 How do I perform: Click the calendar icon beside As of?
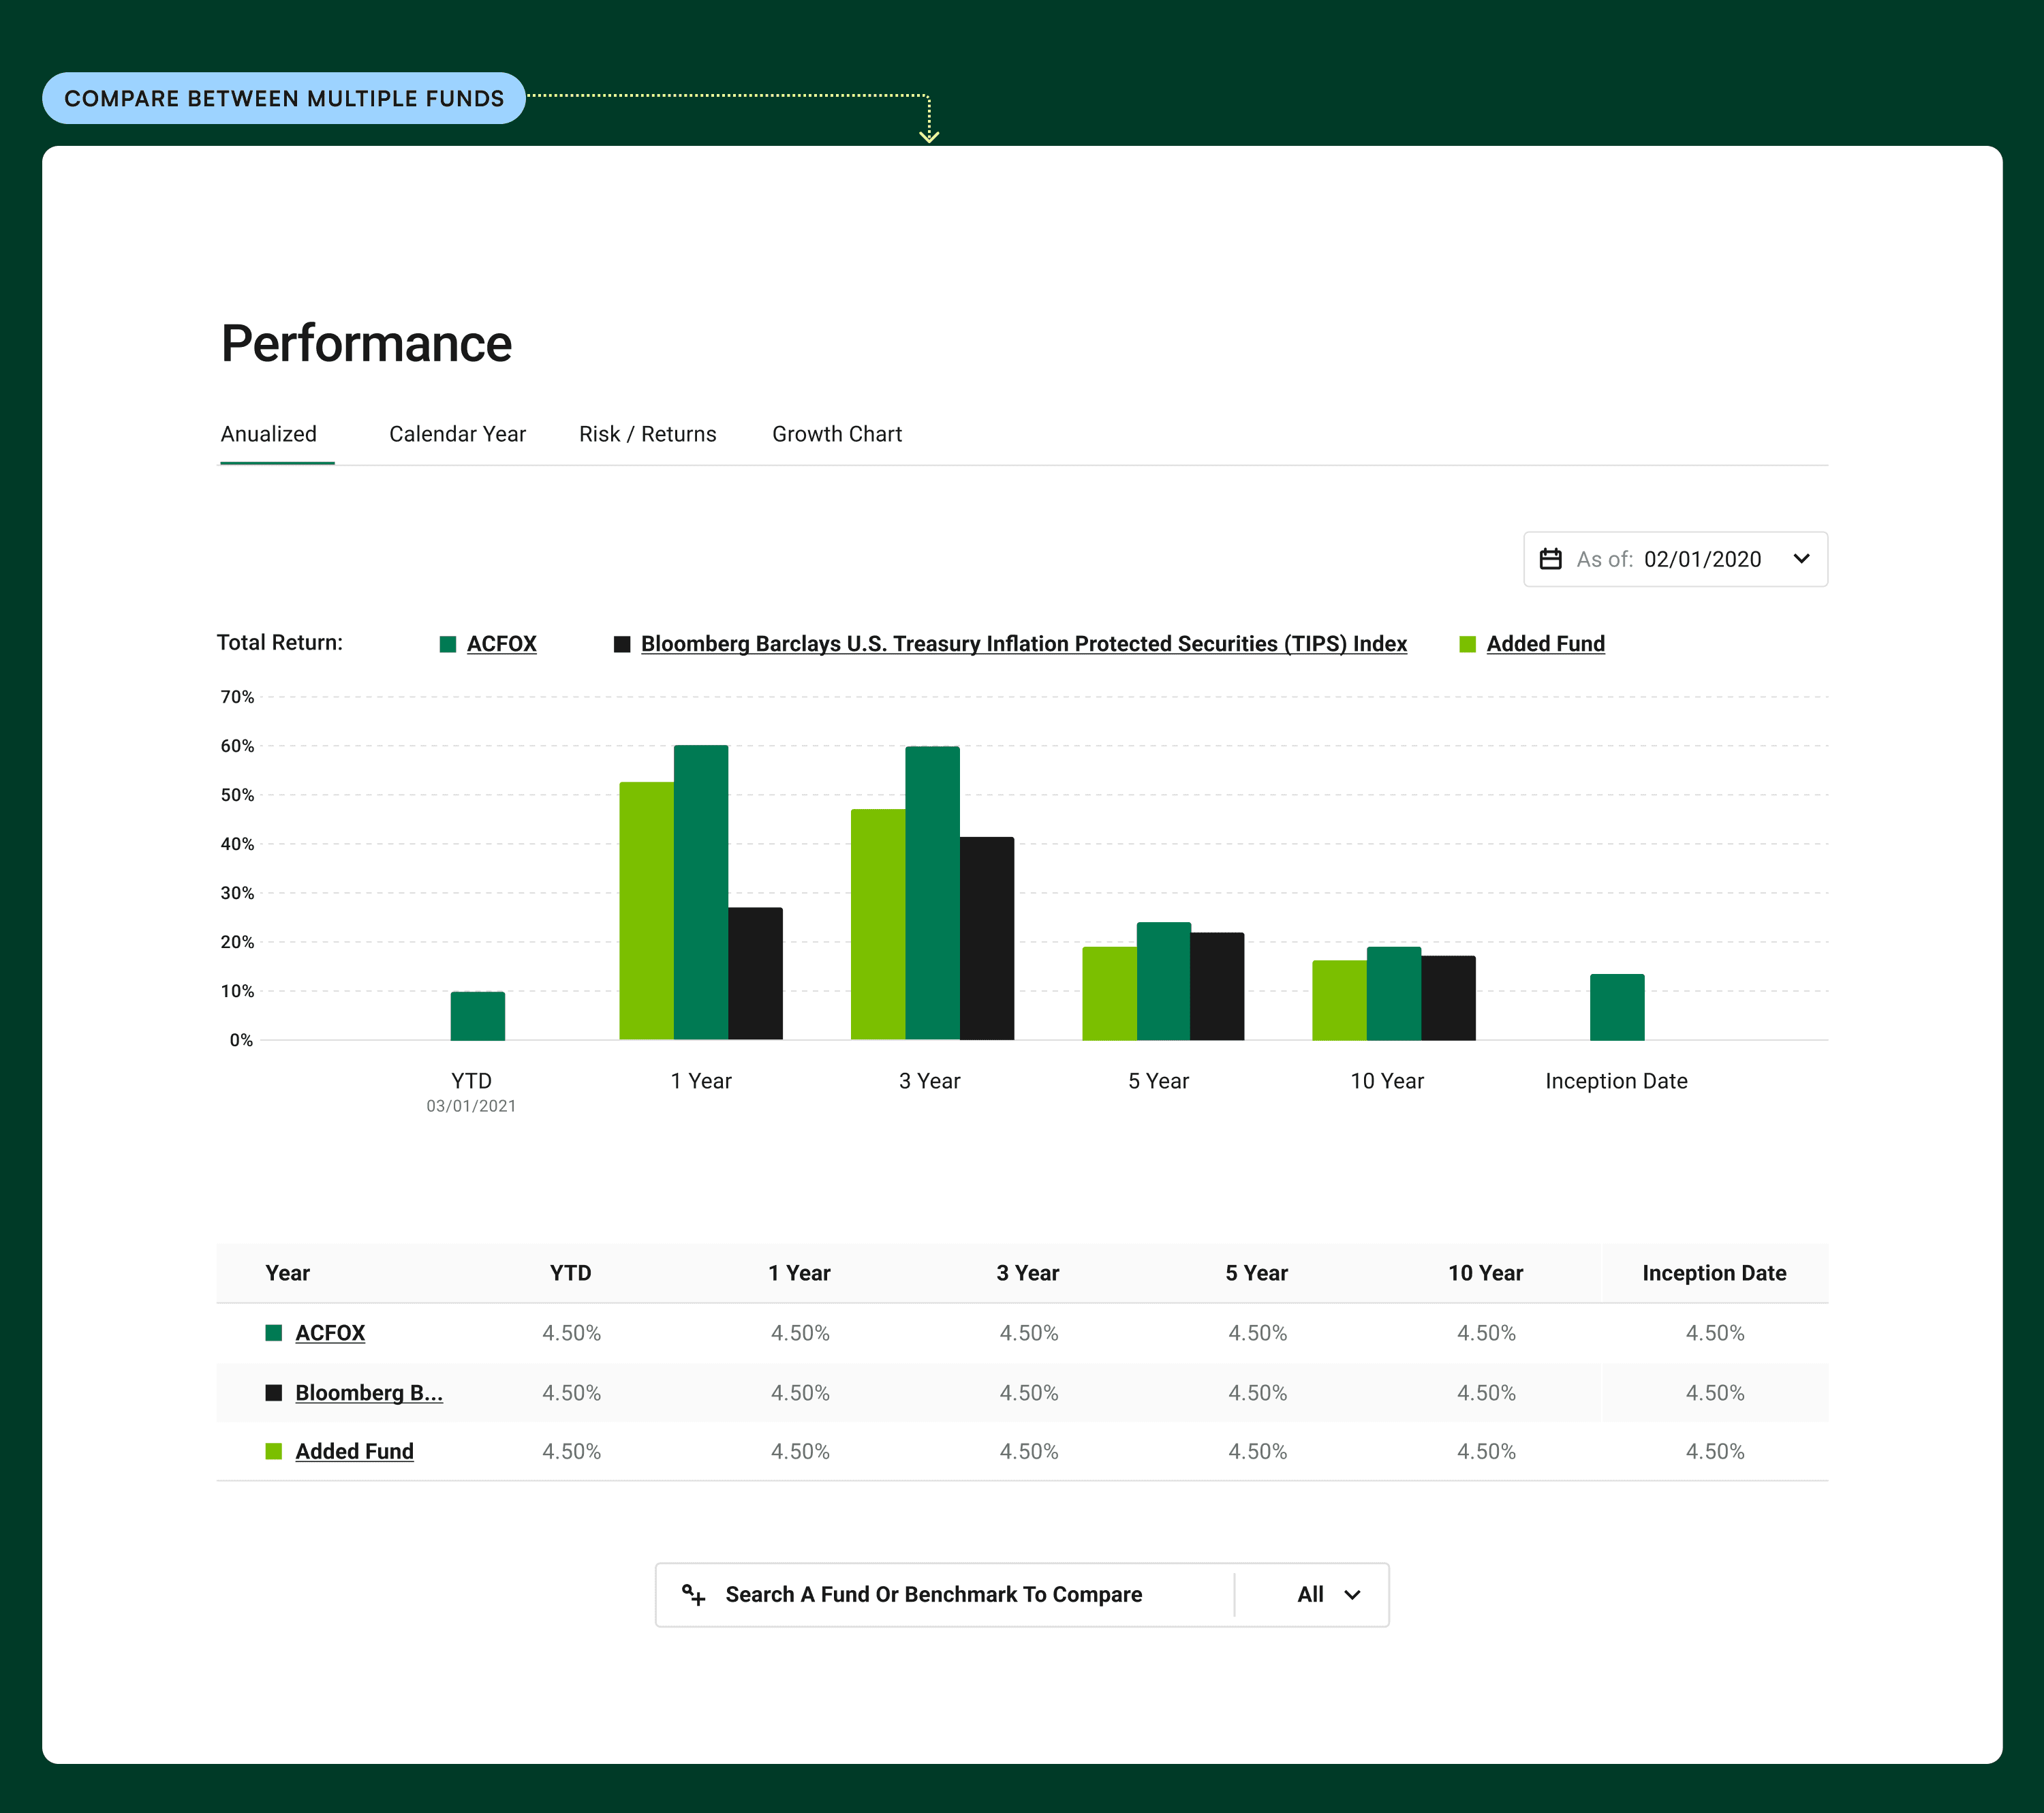pos(1550,560)
